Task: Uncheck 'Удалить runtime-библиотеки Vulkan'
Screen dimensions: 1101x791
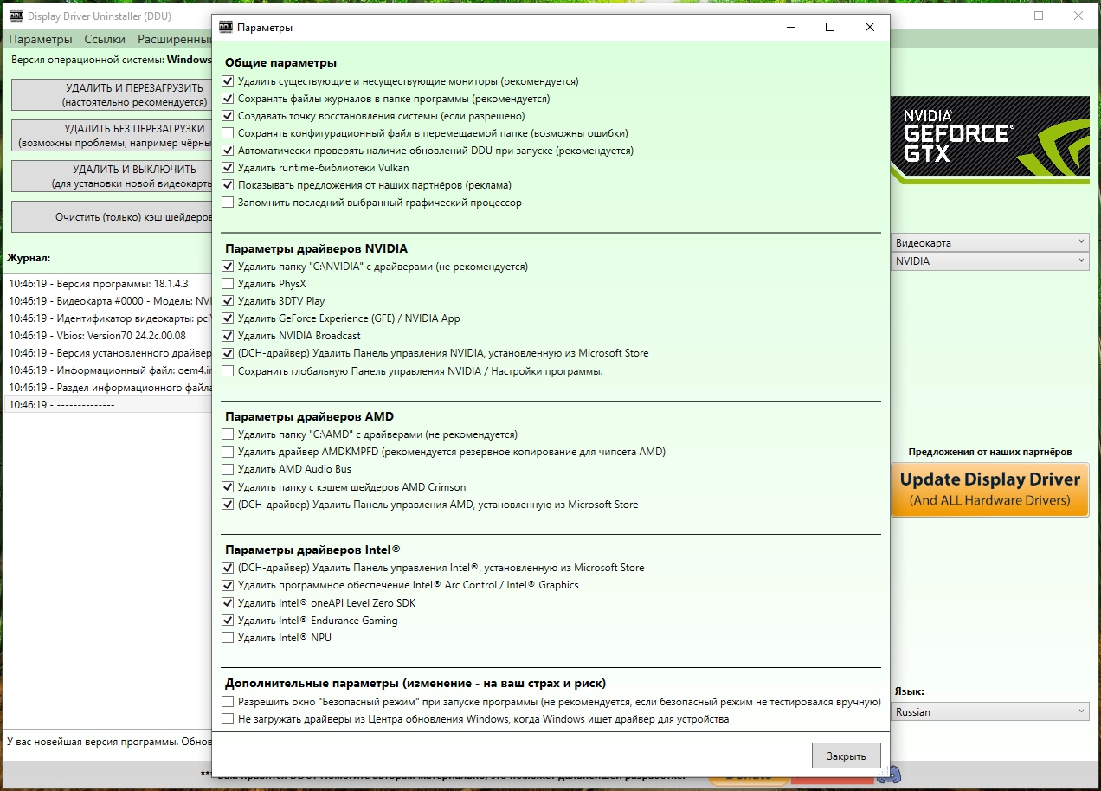Action: (228, 168)
